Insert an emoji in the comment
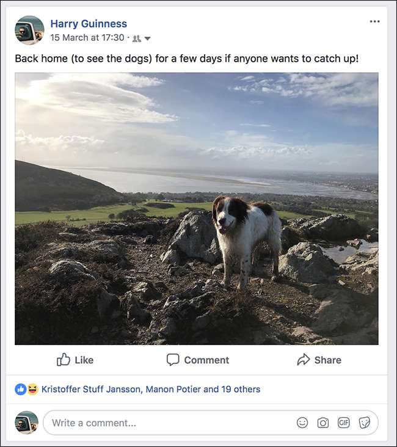The image size is (397, 447). pyautogui.click(x=302, y=423)
